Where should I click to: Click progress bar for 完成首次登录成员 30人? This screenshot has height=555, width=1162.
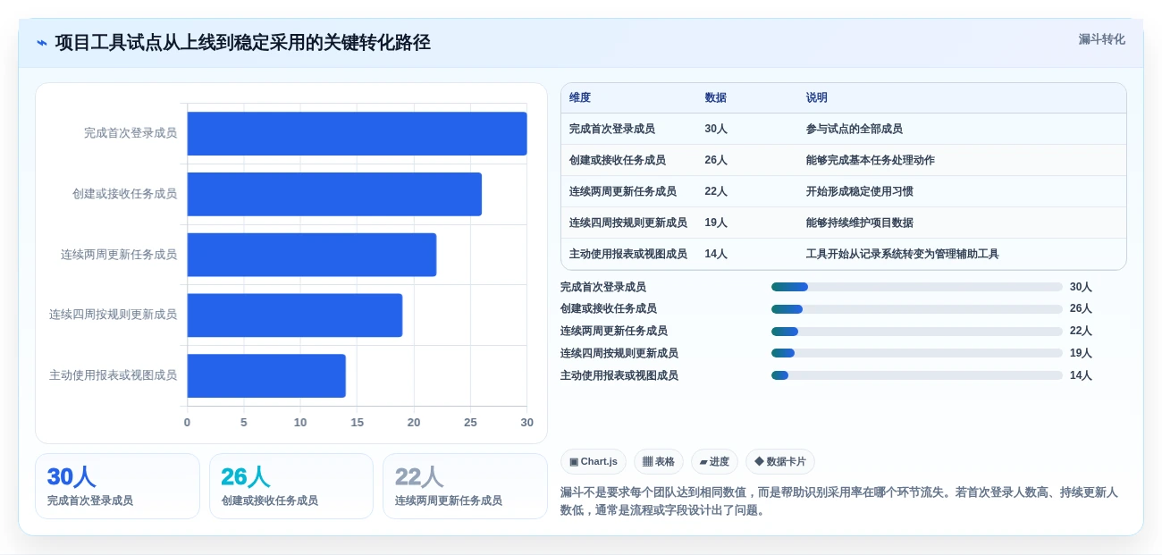[917, 287]
